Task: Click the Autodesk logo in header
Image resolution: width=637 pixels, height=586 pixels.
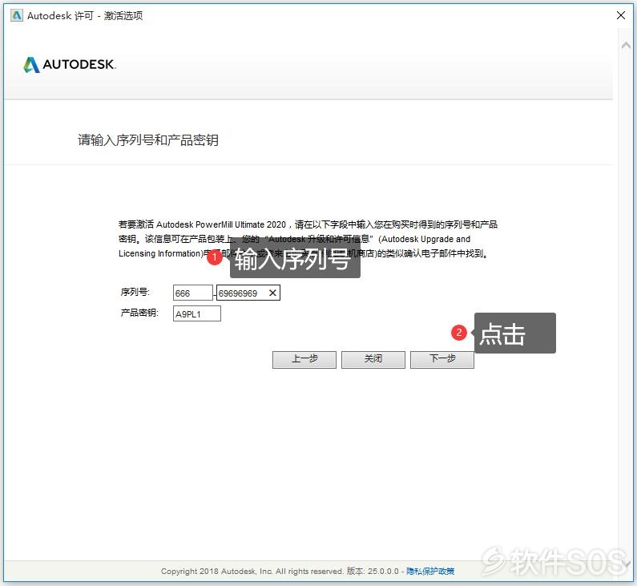Action: (x=70, y=64)
